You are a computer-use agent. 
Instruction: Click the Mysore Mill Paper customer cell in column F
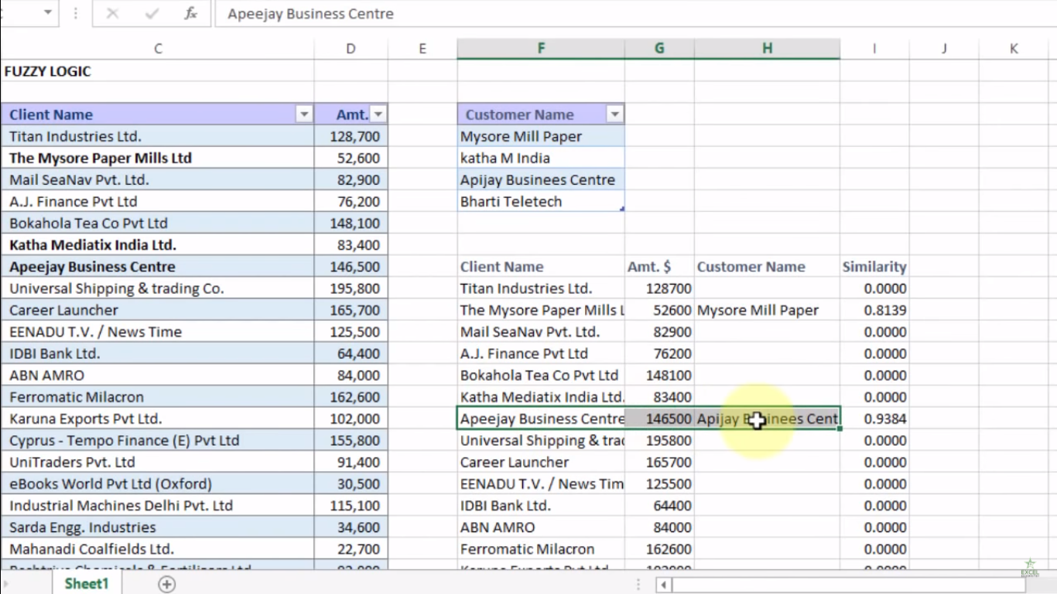click(541, 136)
